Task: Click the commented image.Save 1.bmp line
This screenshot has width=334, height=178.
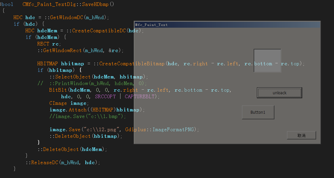Action: click(87, 116)
